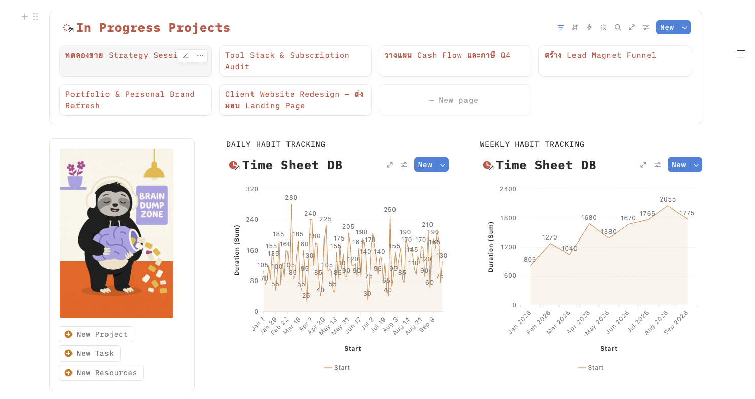Open the Time Sheet DB title under Weekly Habit Tracking
Viewport: 755px width, 399px height.
[x=546, y=165]
